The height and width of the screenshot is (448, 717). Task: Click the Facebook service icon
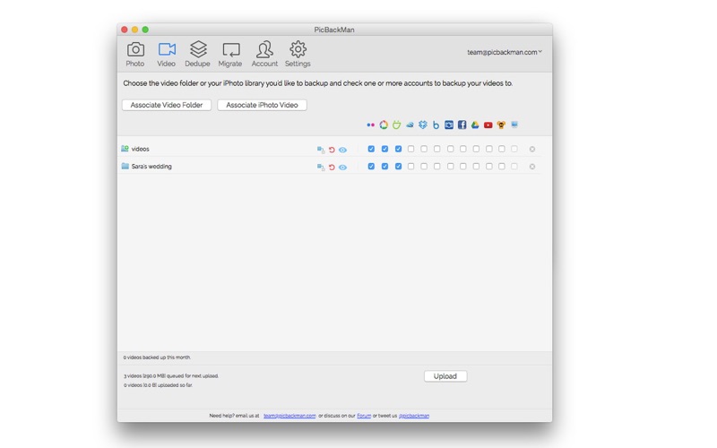(x=462, y=125)
